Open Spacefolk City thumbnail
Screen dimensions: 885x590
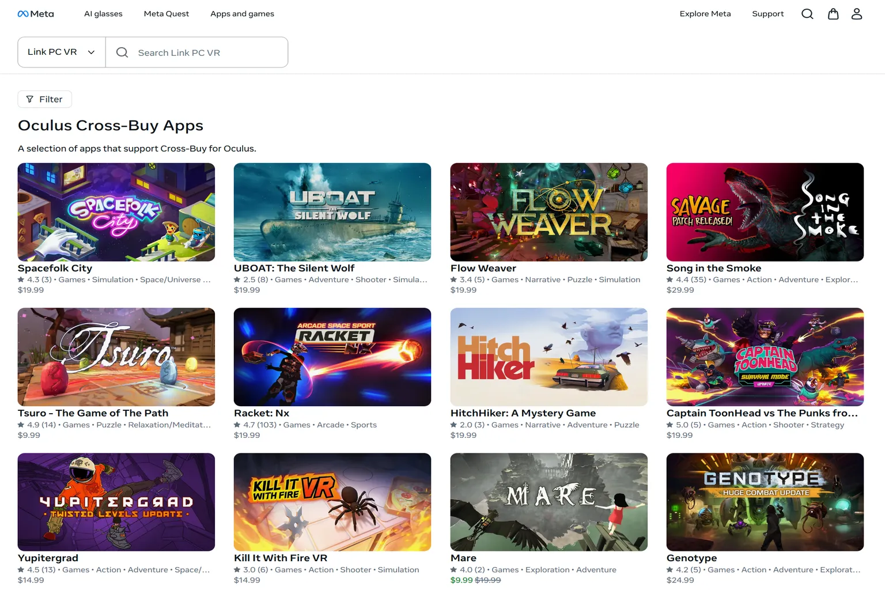click(116, 212)
